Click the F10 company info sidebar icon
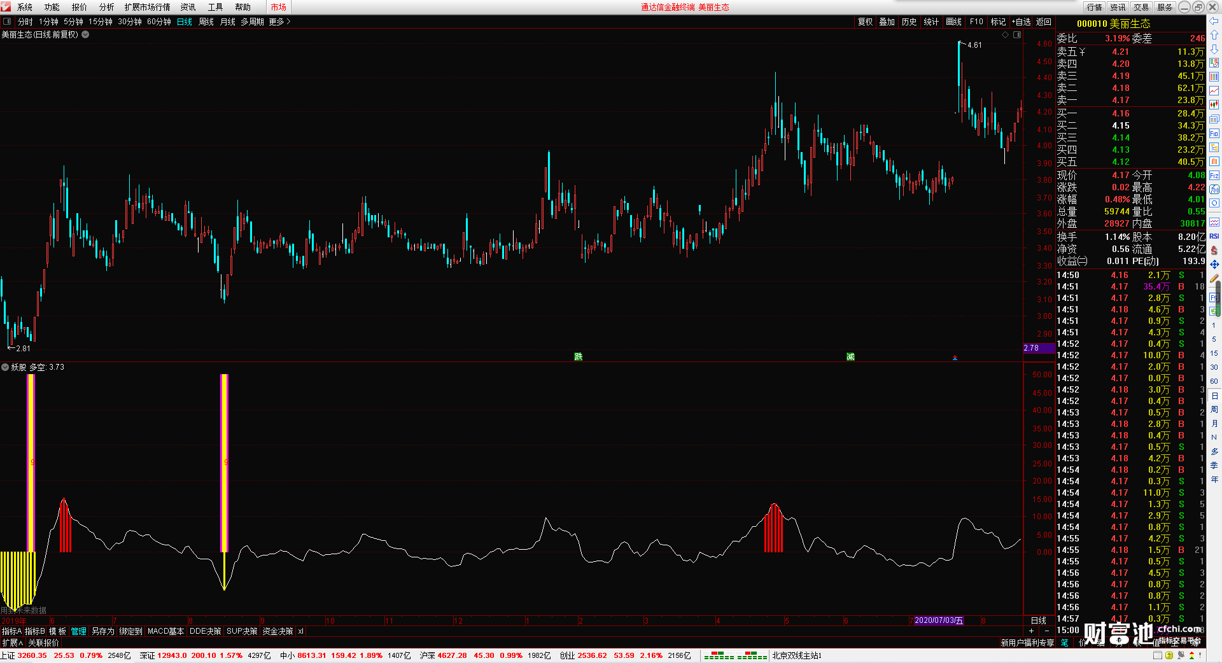Screen dimensions: 1222x663 pos(1214,133)
